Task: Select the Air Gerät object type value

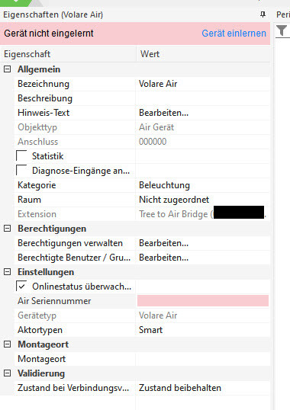Action: (x=156, y=127)
